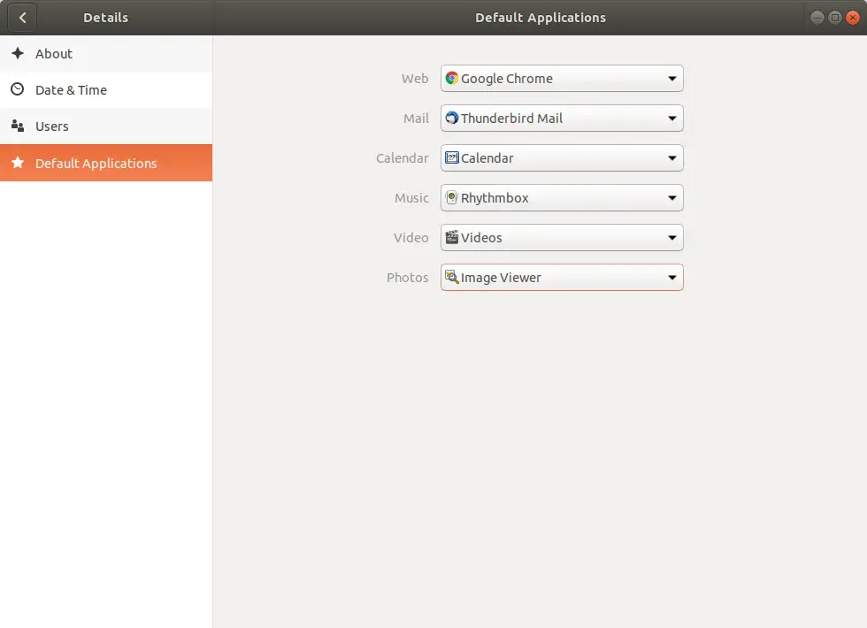Viewport: 867px width, 628px height.
Task: Click the Thunderbird icon in the Mail combo box
Action: (452, 118)
